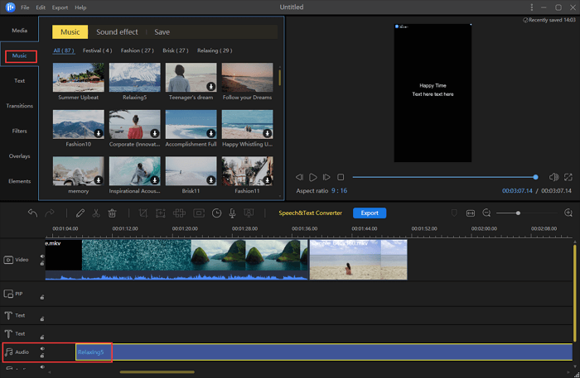Toggle Video track visibility eye
Screen dimensions: 580x378
(x=41, y=256)
